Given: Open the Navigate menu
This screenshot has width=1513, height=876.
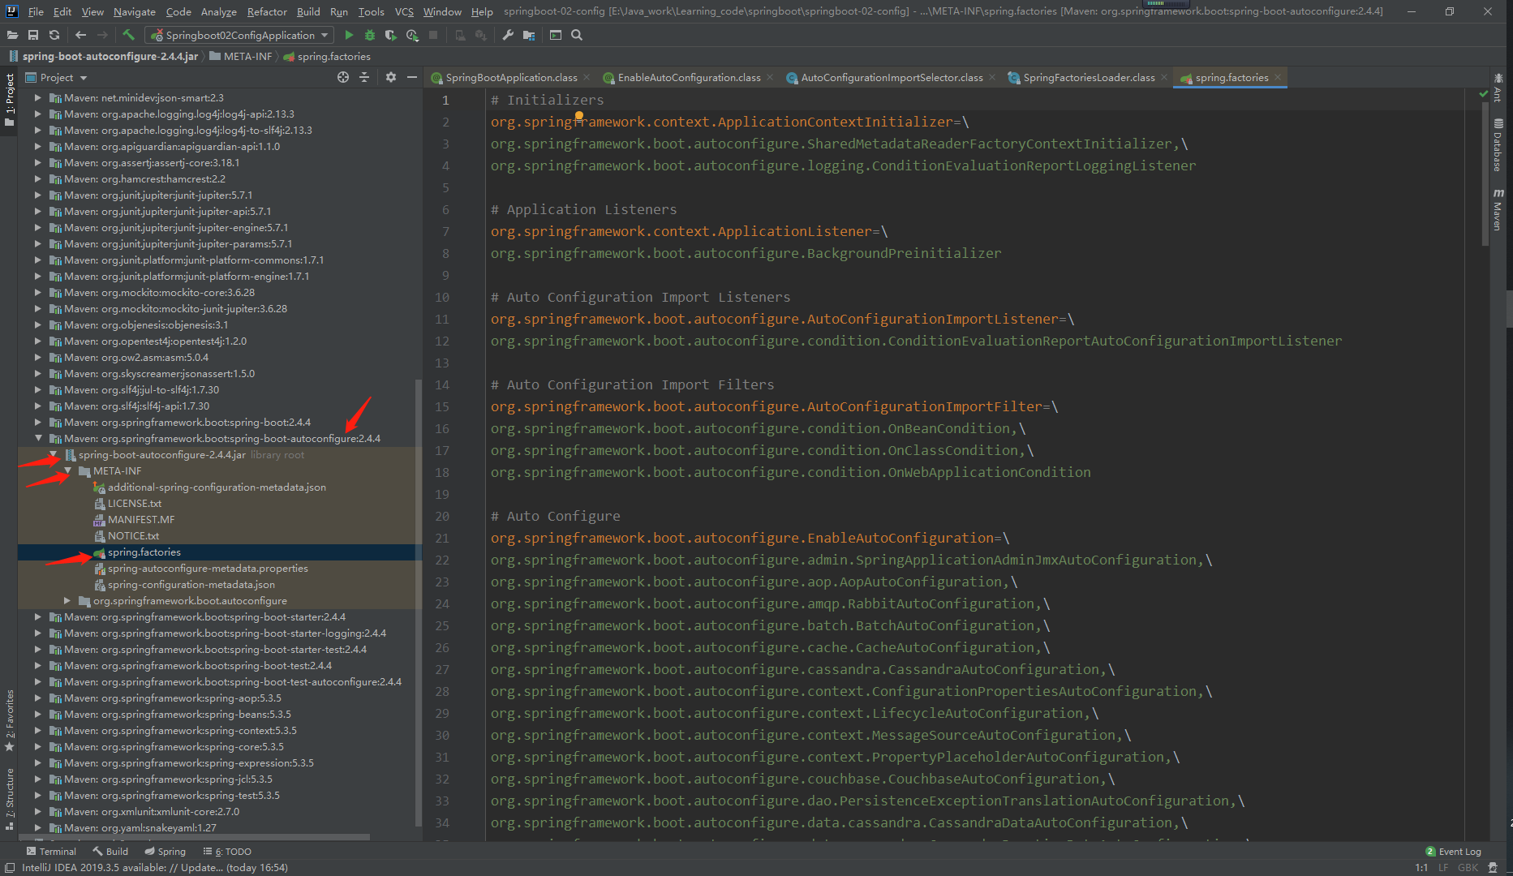Looking at the screenshot, I should pyautogui.click(x=134, y=11).
